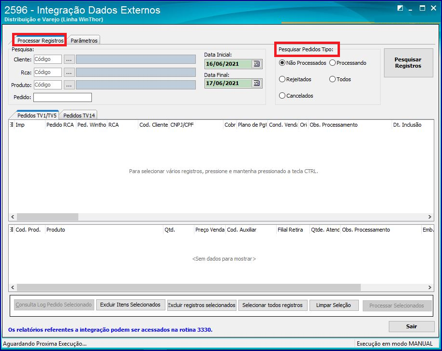Minimize the Integração Dados Externos window

coord(411,9)
